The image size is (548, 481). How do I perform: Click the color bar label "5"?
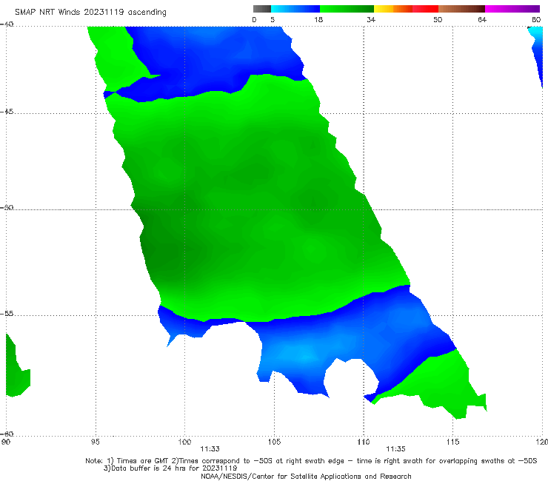point(273,19)
